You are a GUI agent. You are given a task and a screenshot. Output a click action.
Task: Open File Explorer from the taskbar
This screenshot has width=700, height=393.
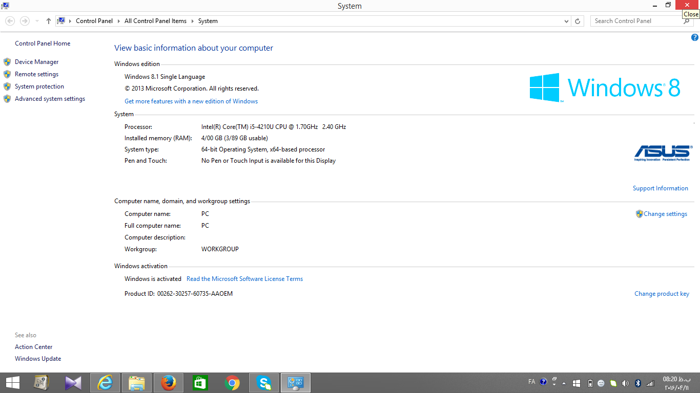pyautogui.click(x=137, y=383)
